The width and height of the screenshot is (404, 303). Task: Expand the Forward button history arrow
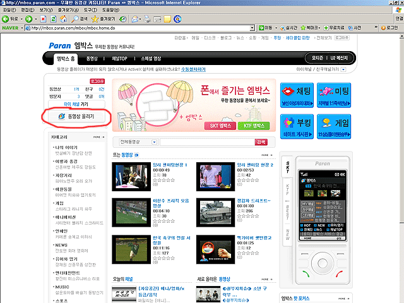click(36, 19)
